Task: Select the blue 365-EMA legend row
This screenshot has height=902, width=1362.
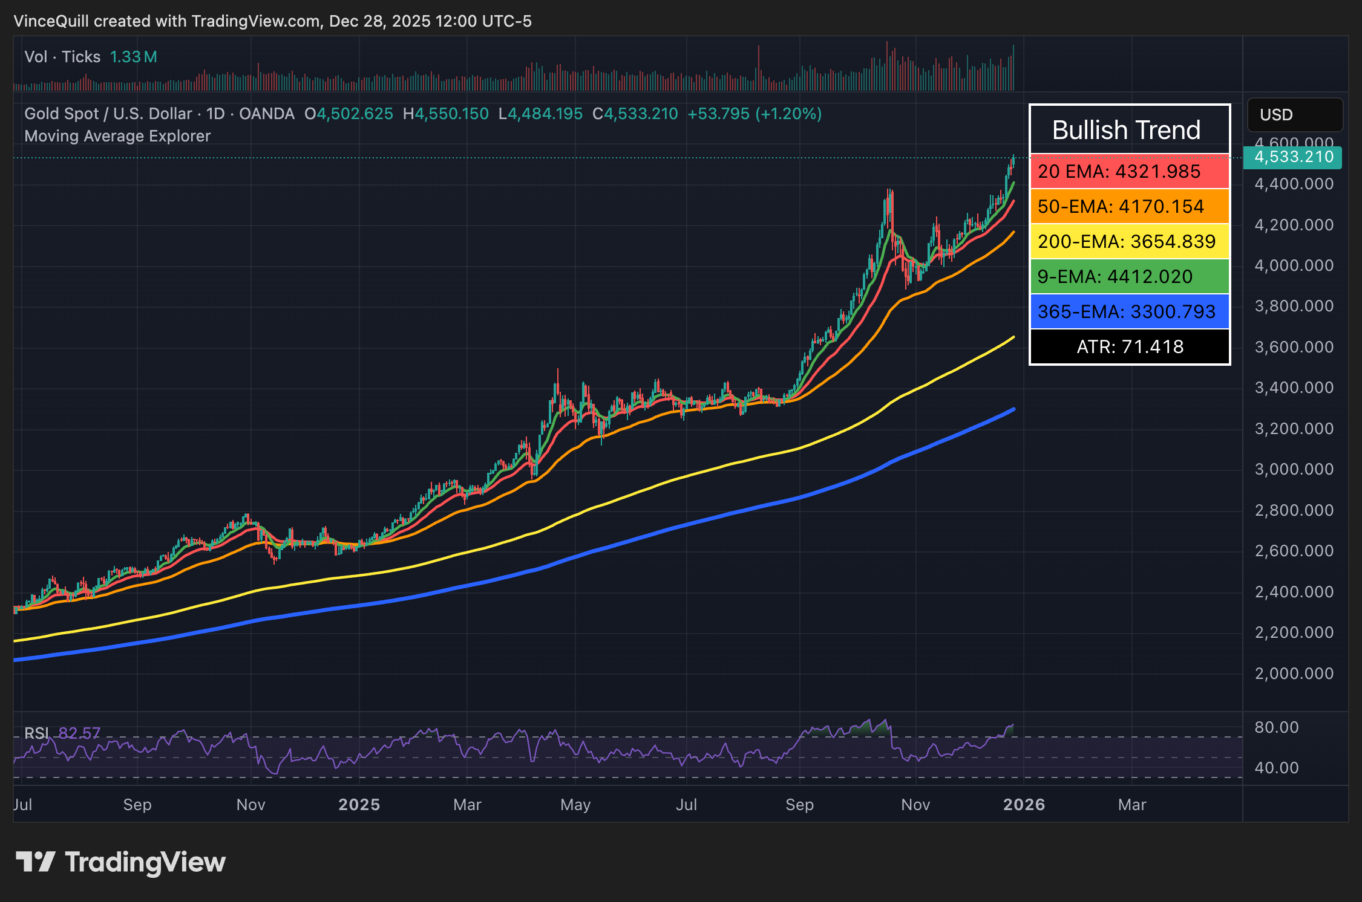Action: [1129, 311]
